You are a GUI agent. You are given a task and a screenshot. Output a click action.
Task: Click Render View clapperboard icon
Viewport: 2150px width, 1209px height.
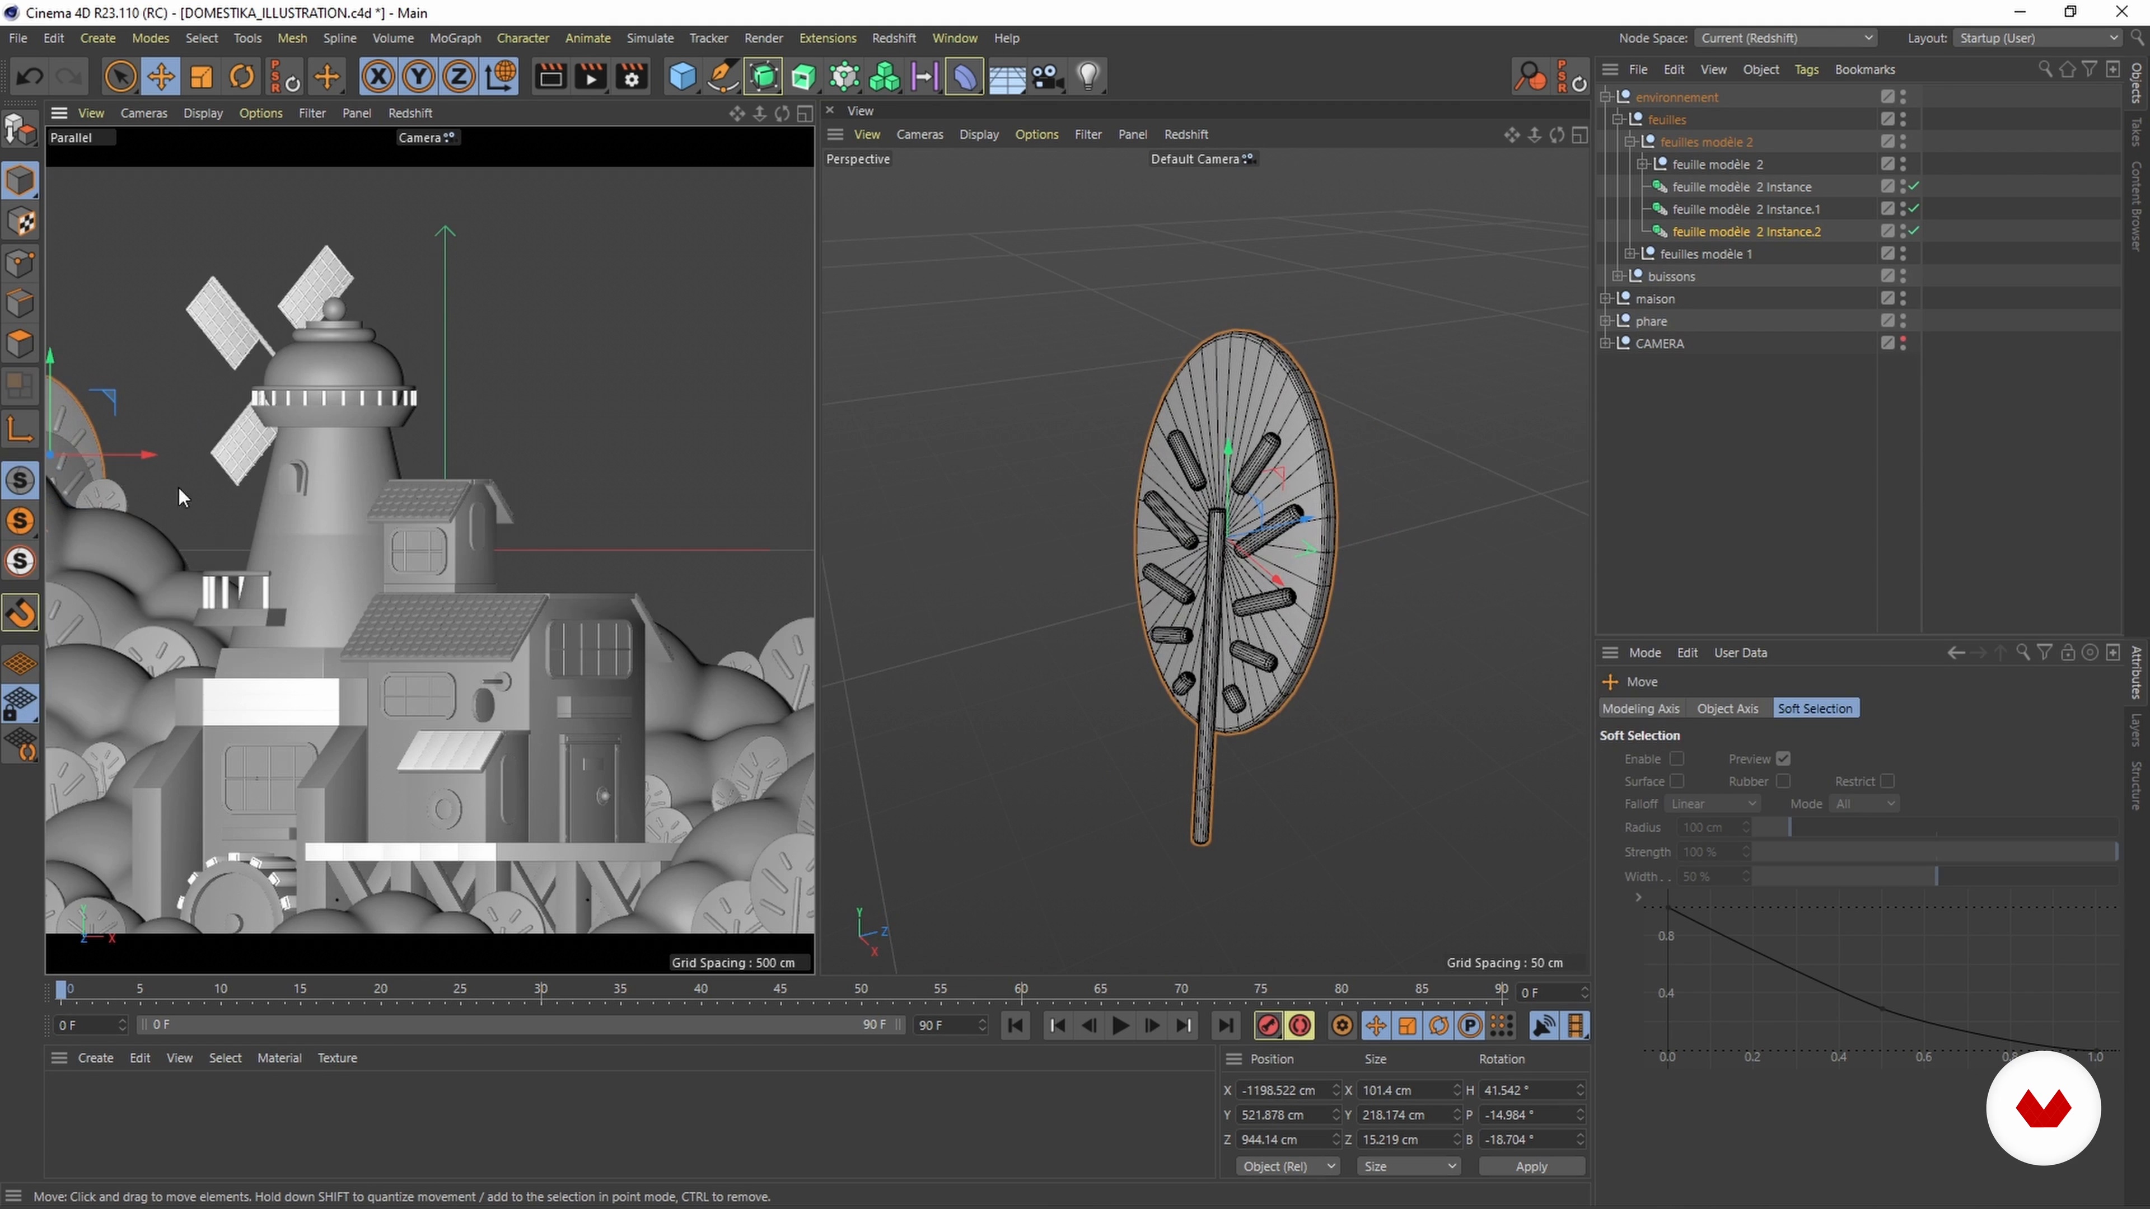[550, 77]
